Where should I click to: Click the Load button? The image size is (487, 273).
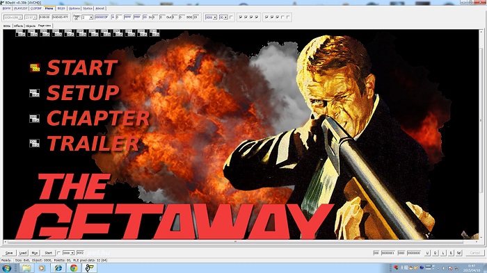click(x=23, y=253)
